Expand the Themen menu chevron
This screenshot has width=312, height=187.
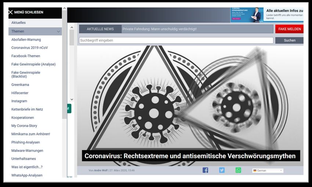click(58, 32)
